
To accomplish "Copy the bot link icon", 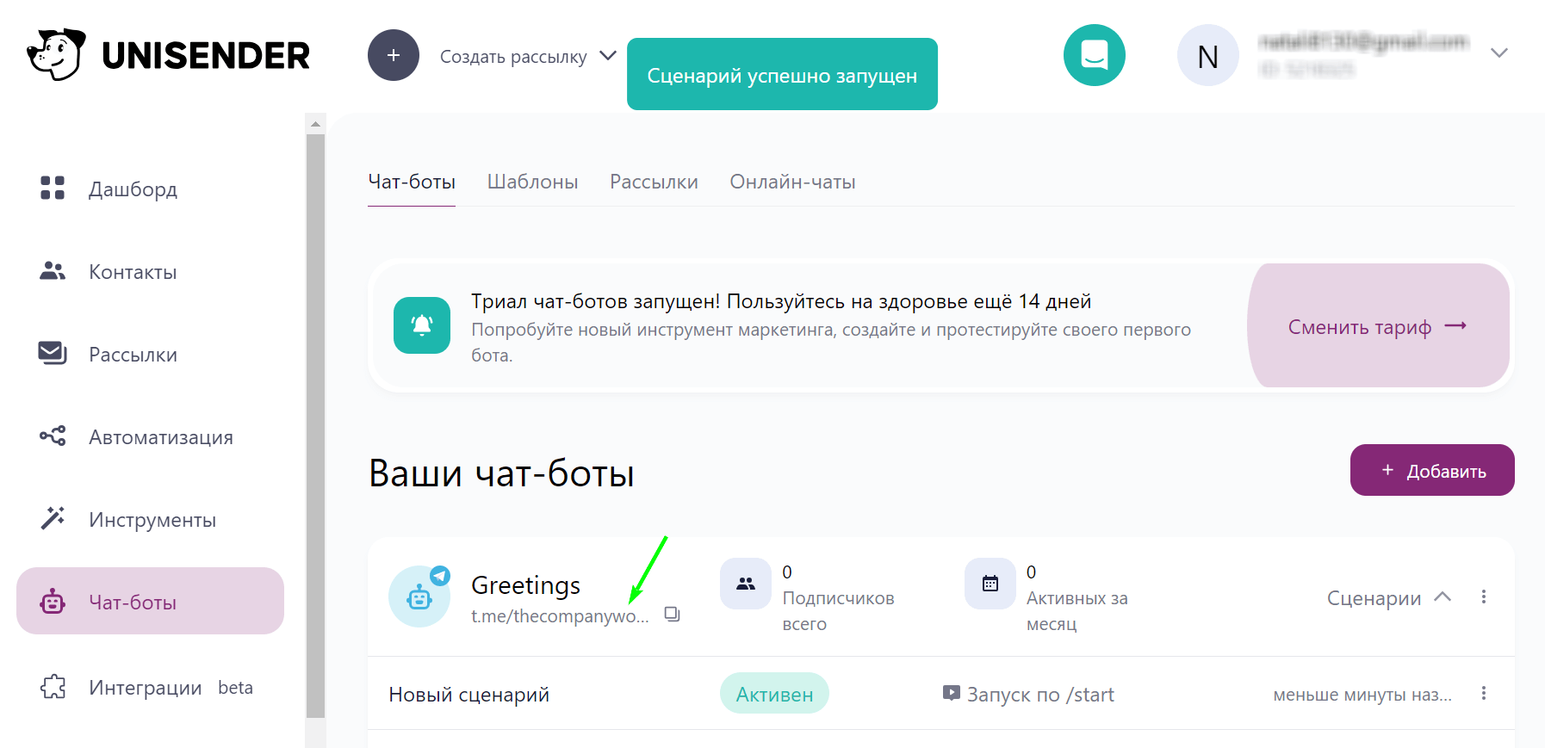I will point(672,614).
